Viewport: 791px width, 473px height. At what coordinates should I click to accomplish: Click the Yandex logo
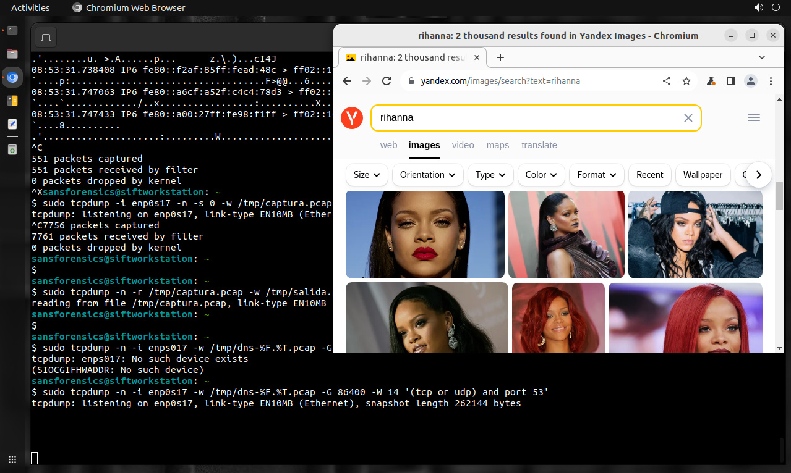[352, 118]
